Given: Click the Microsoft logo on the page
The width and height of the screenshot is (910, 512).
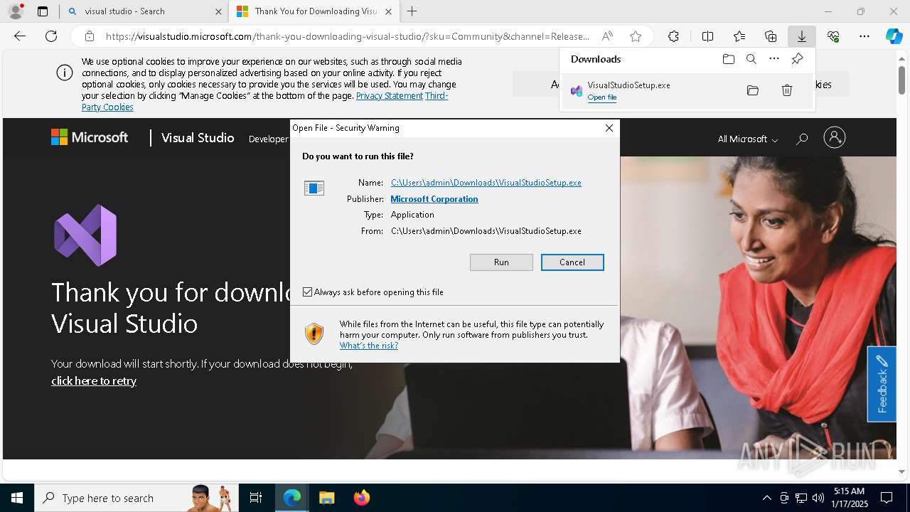Looking at the screenshot, I should point(90,137).
